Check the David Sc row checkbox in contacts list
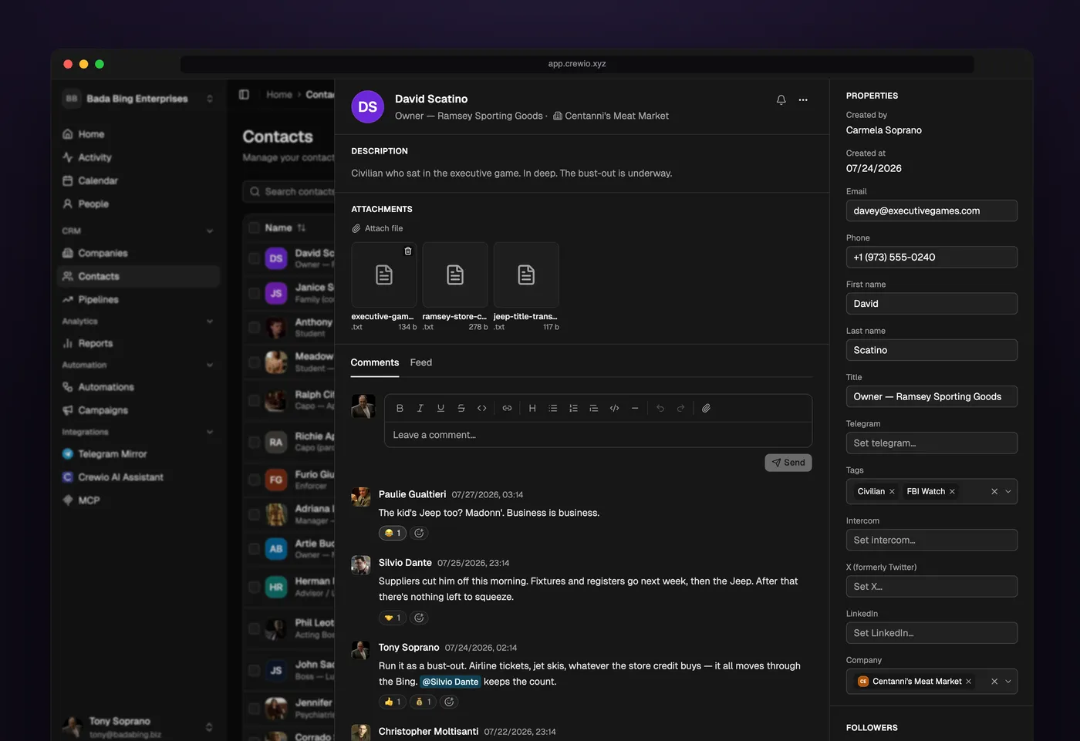The height and width of the screenshot is (741, 1080). (254, 259)
